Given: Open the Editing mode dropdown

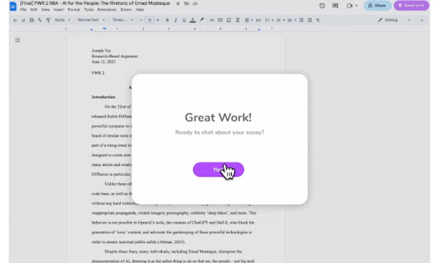Looking at the screenshot, I should click(394, 20).
